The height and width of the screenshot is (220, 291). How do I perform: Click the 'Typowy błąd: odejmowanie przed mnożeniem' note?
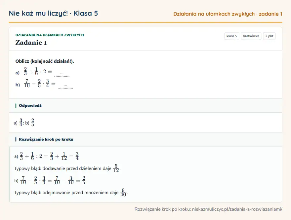click(71, 193)
